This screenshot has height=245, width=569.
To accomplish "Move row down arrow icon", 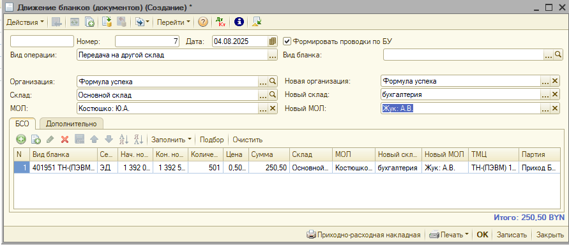I will pyautogui.click(x=109, y=139).
